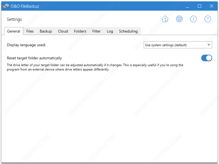Viewport: 219px width, 164px height.
Task: Click the drive letter description paragraph
Action: point(95,67)
